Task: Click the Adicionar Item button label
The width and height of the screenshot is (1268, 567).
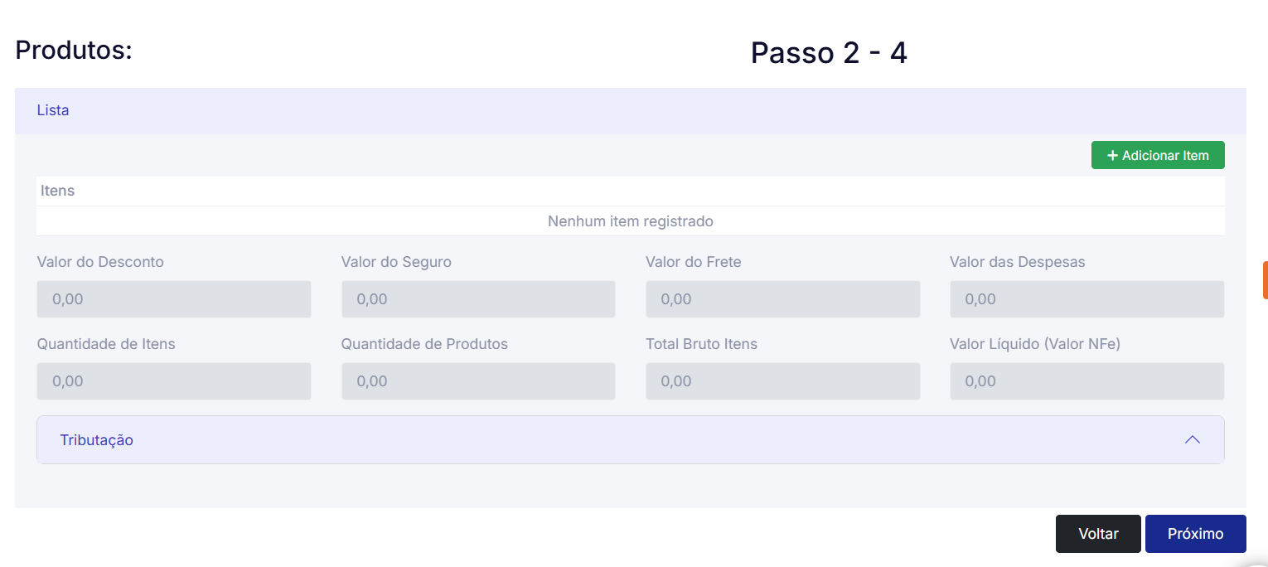Action: point(1165,156)
